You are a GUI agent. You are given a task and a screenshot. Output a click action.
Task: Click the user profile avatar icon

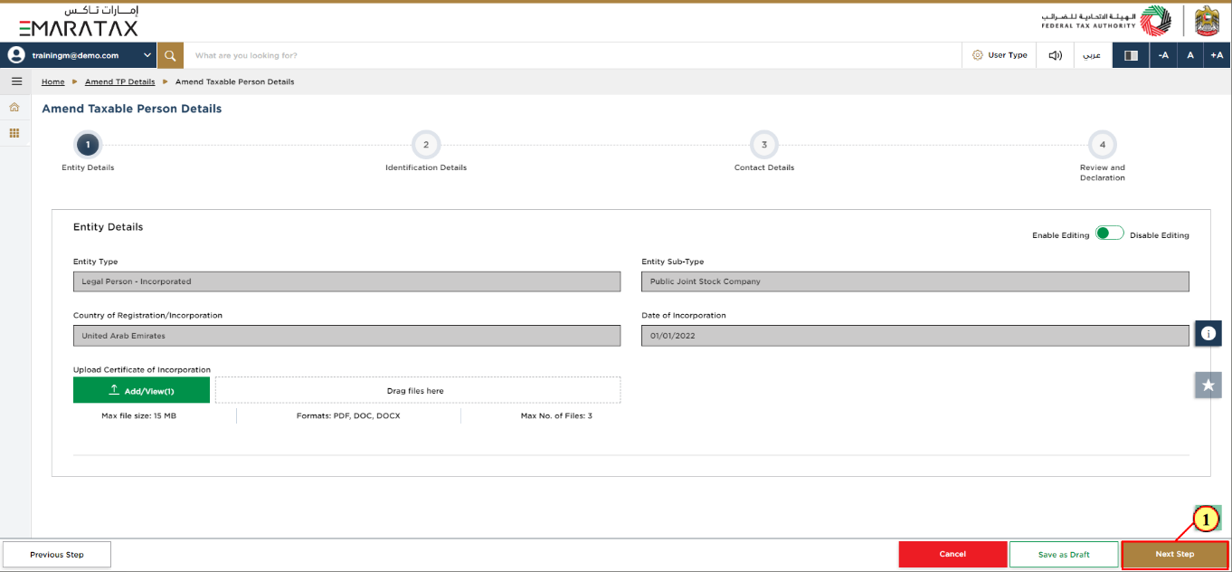coord(15,55)
